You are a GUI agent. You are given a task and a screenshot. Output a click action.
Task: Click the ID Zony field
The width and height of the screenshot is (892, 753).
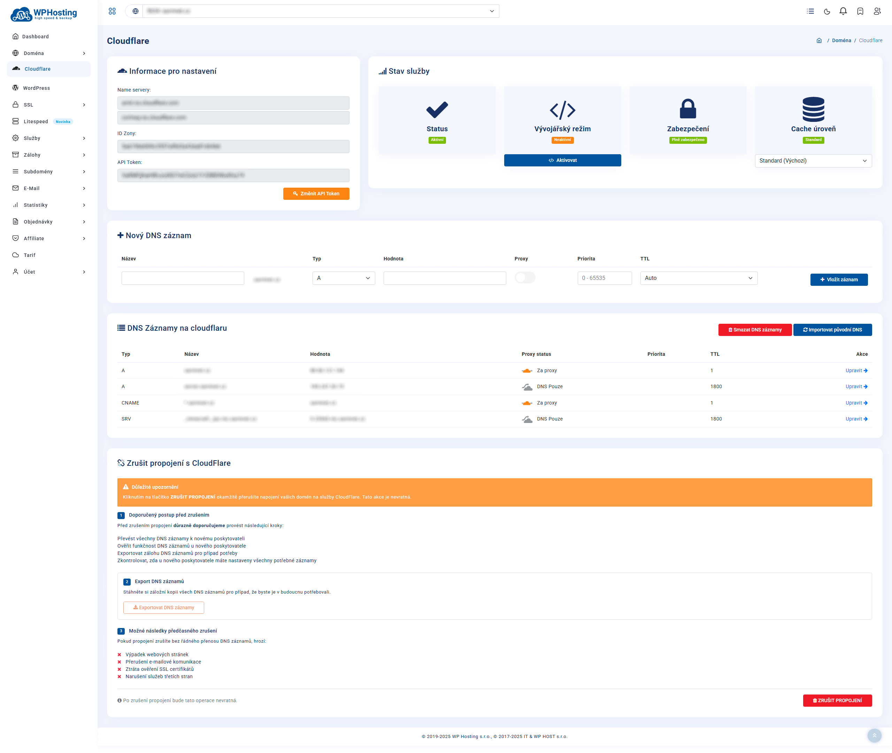tap(233, 147)
